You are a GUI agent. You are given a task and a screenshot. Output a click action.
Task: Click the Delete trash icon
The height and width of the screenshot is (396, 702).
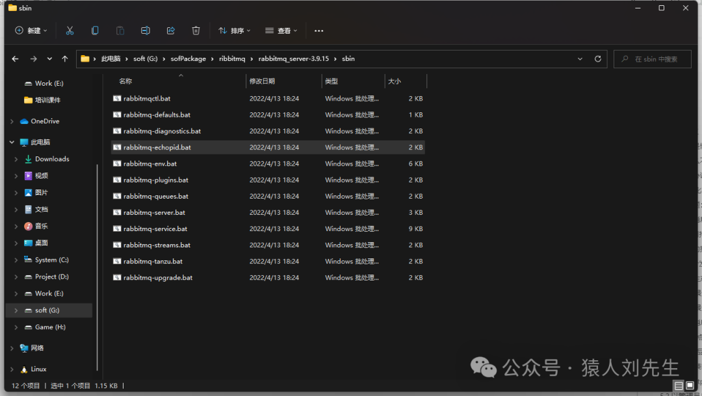(196, 31)
